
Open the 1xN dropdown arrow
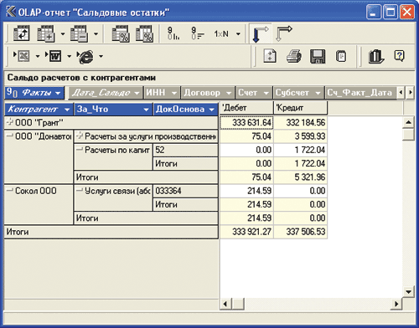point(238,34)
